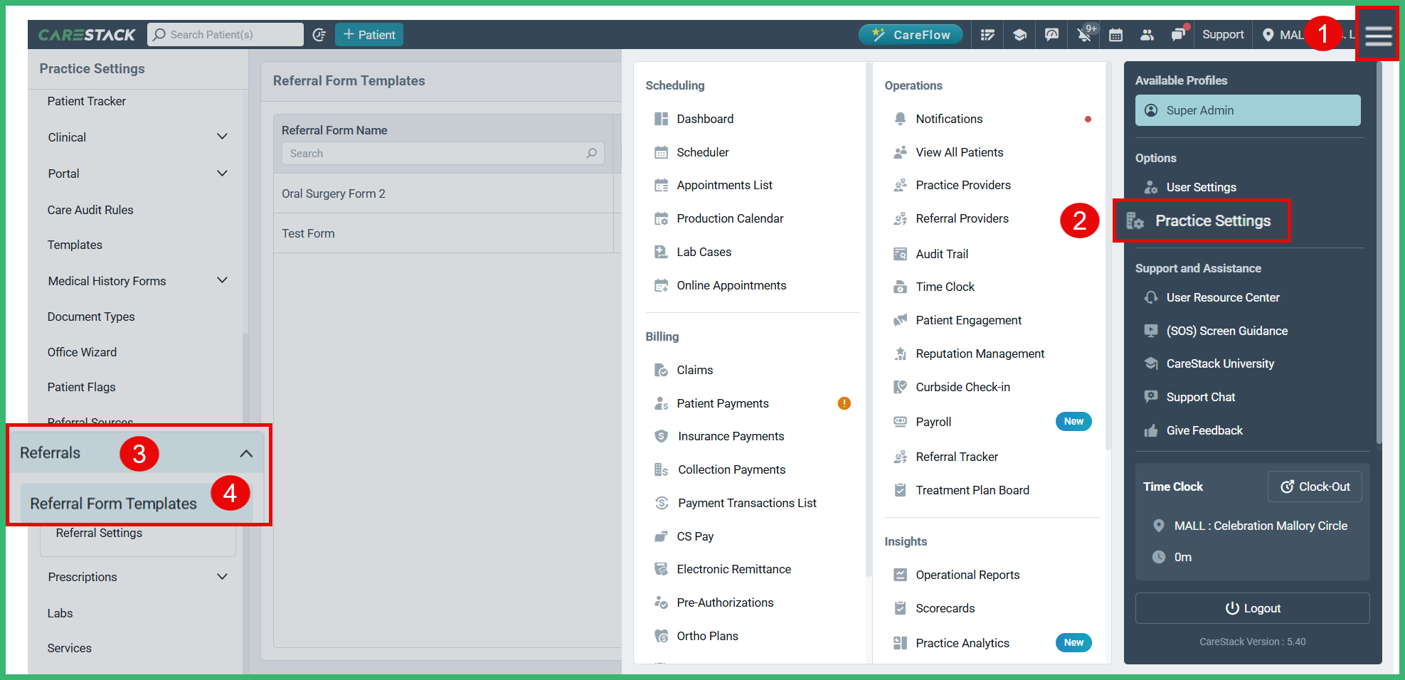
Task: Click the task list icon in header
Action: click(987, 35)
